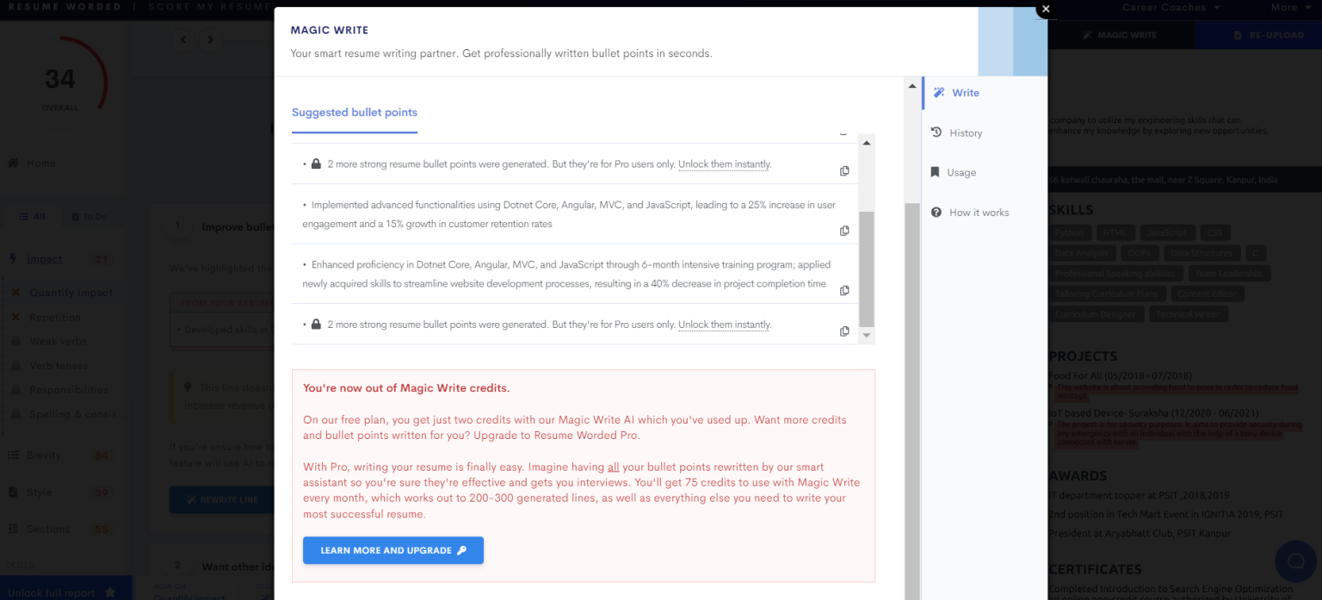Copy the 40% project completion bullet point
1322x600 pixels.
click(x=844, y=290)
